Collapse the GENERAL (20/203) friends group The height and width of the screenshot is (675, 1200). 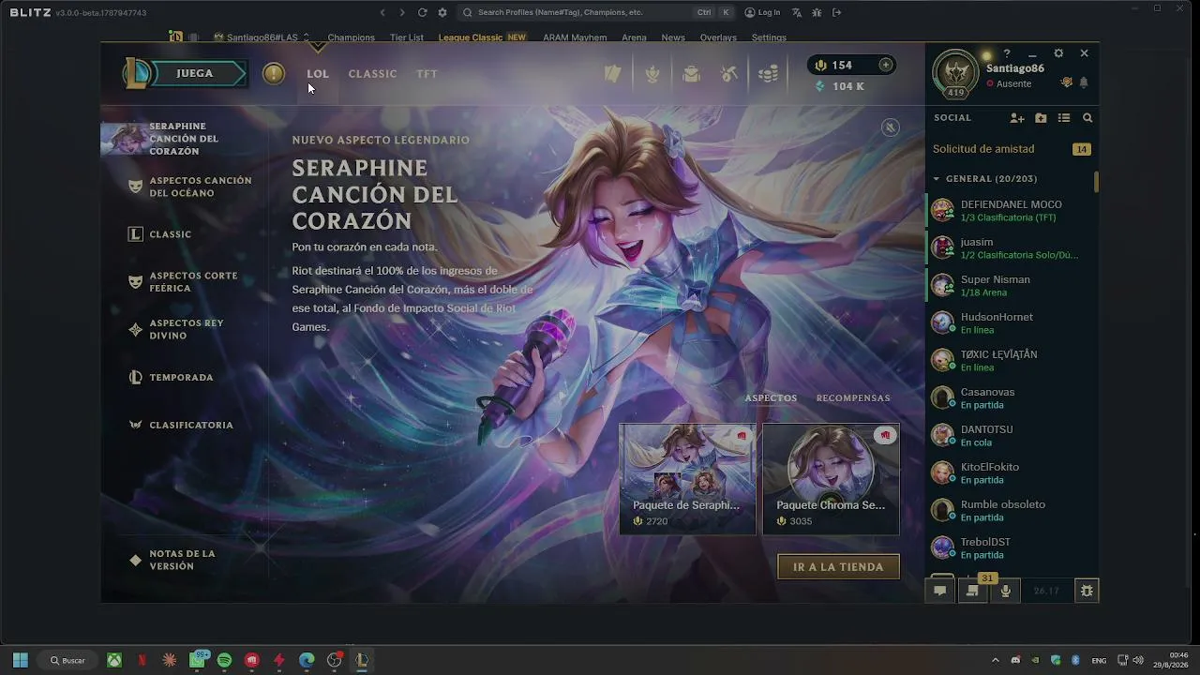point(985,178)
